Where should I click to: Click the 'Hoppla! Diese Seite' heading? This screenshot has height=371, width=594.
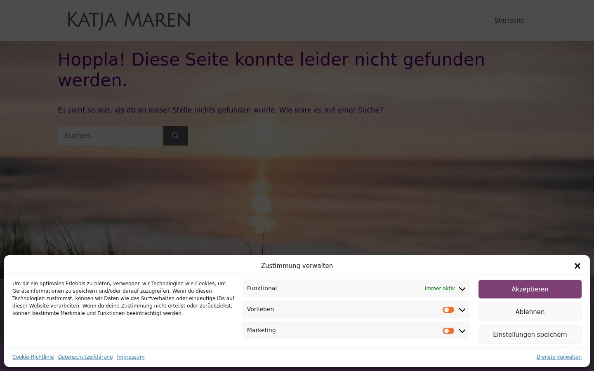point(271,70)
